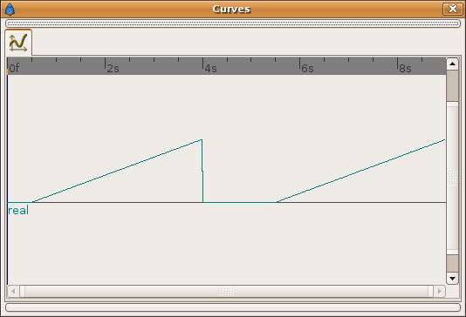Click the vertical scrollbar up arrow
The width and height of the screenshot is (466, 317).
[x=452, y=64]
